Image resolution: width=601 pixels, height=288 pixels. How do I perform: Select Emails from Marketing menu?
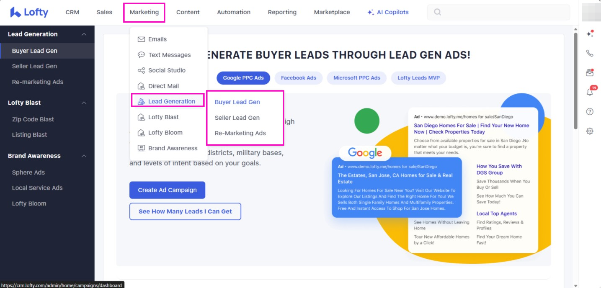click(x=157, y=39)
